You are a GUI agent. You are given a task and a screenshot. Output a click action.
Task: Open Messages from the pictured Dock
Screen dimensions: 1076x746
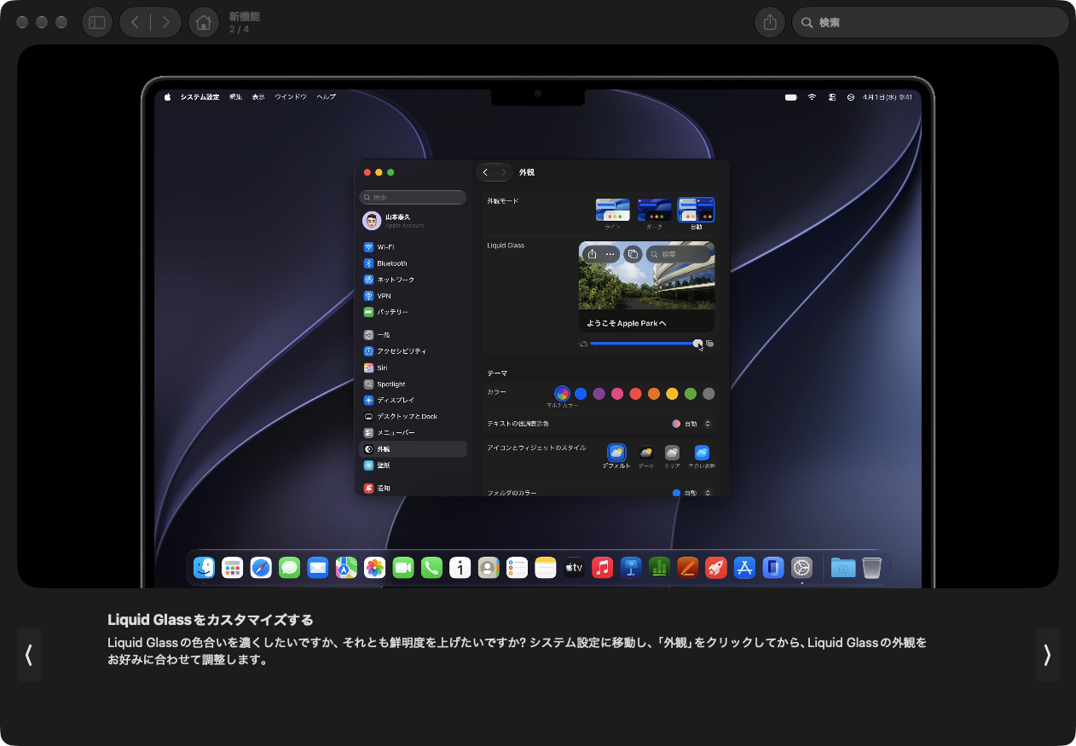click(289, 568)
